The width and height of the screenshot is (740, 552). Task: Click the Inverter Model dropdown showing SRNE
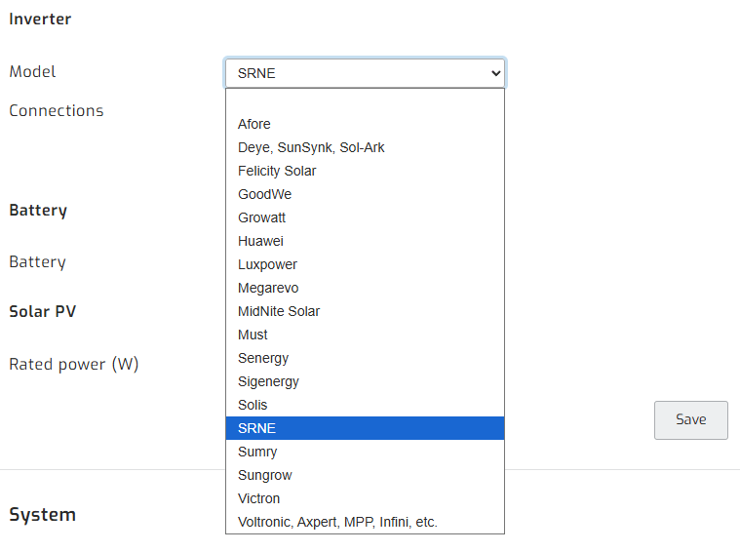tap(364, 73)
